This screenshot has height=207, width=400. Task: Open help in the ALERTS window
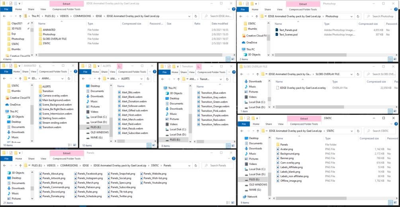(x=154, y=72)
